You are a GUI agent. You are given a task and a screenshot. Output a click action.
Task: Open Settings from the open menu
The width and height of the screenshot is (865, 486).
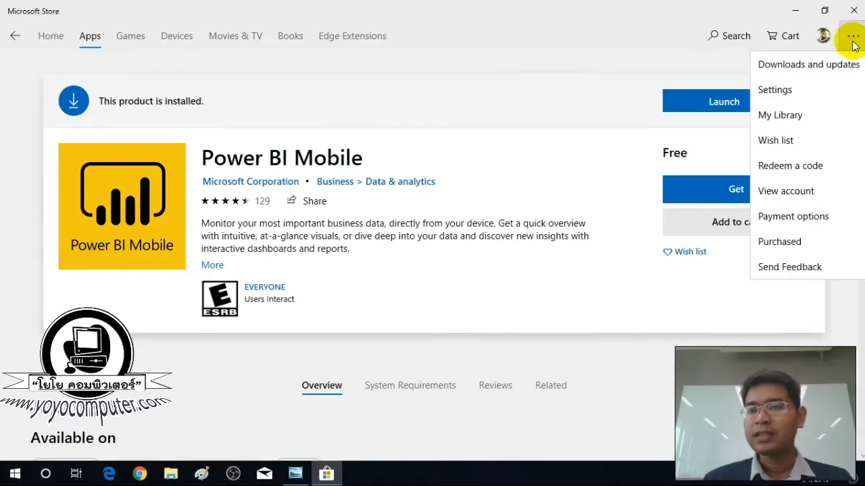click(774, 89)
